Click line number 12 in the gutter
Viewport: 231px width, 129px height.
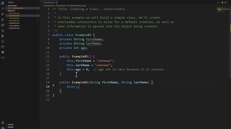pyautogui.click(x=48, y=57)
